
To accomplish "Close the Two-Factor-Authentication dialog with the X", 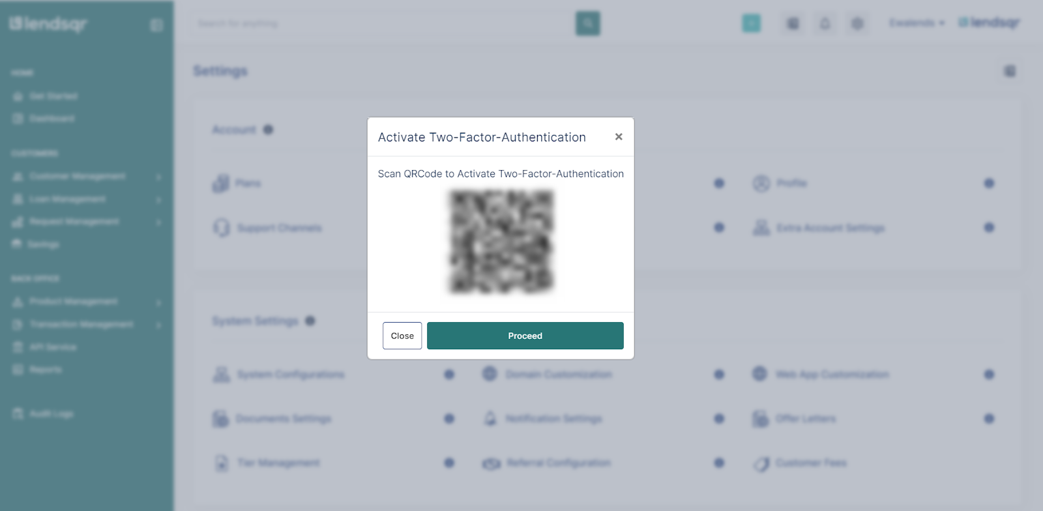I will click(619, 136).
